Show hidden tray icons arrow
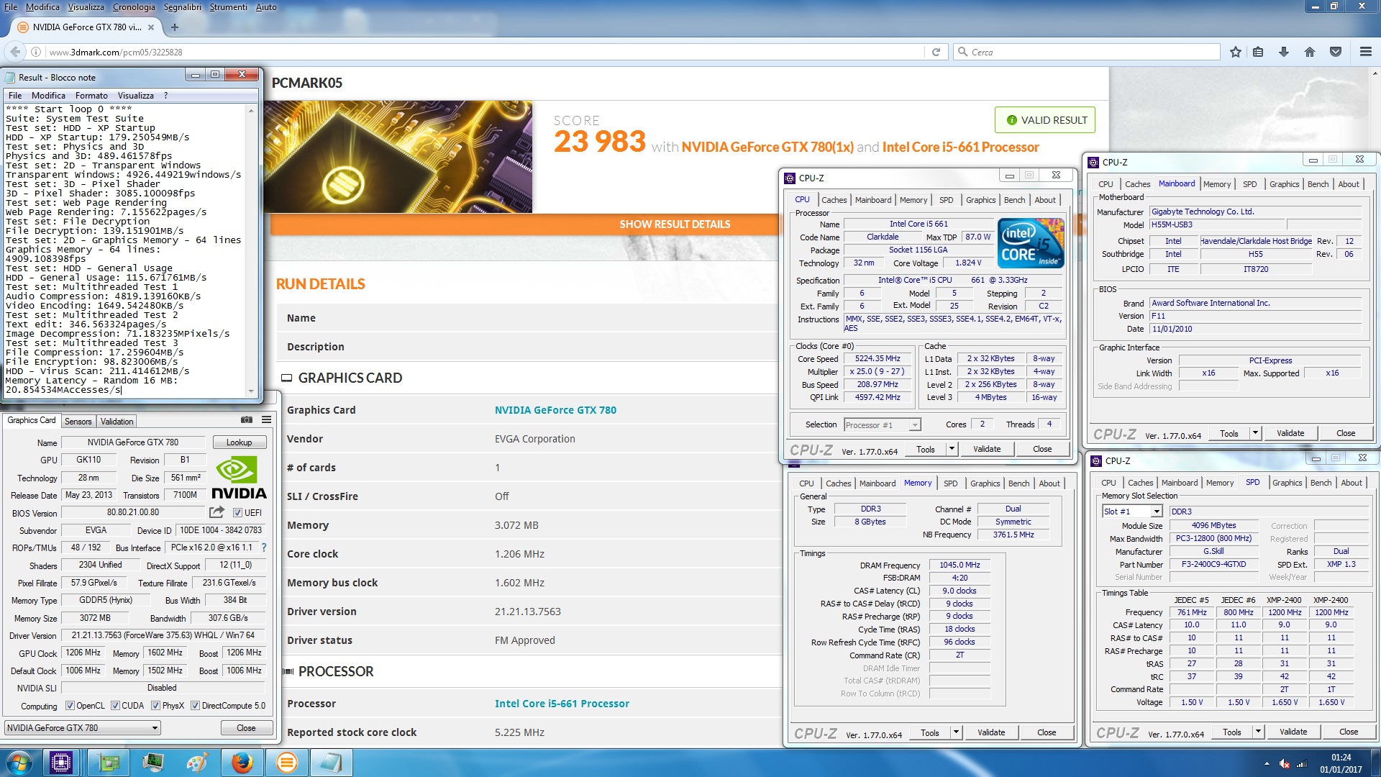1381x777 pixels. (1267, 764)
